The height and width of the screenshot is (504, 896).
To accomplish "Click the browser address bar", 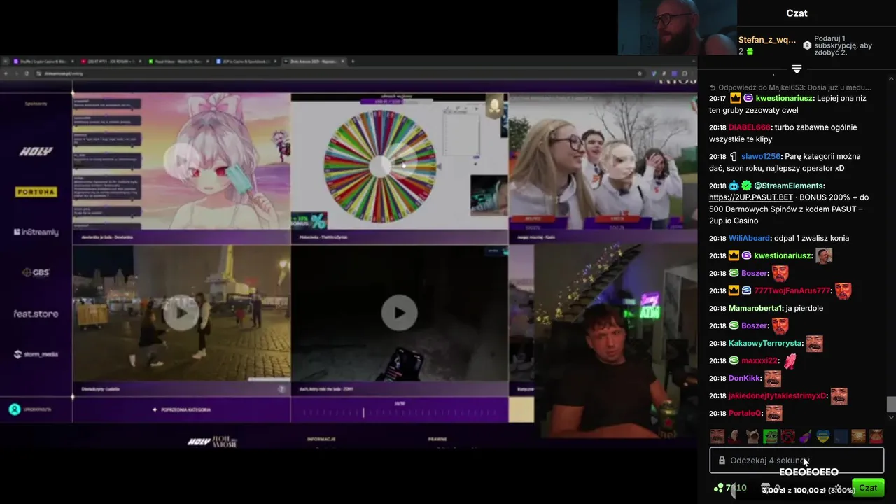I will point(336,73).
